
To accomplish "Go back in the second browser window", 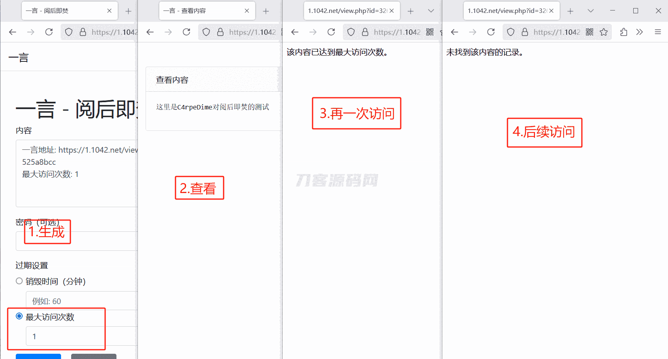I will tap(150, 32).
